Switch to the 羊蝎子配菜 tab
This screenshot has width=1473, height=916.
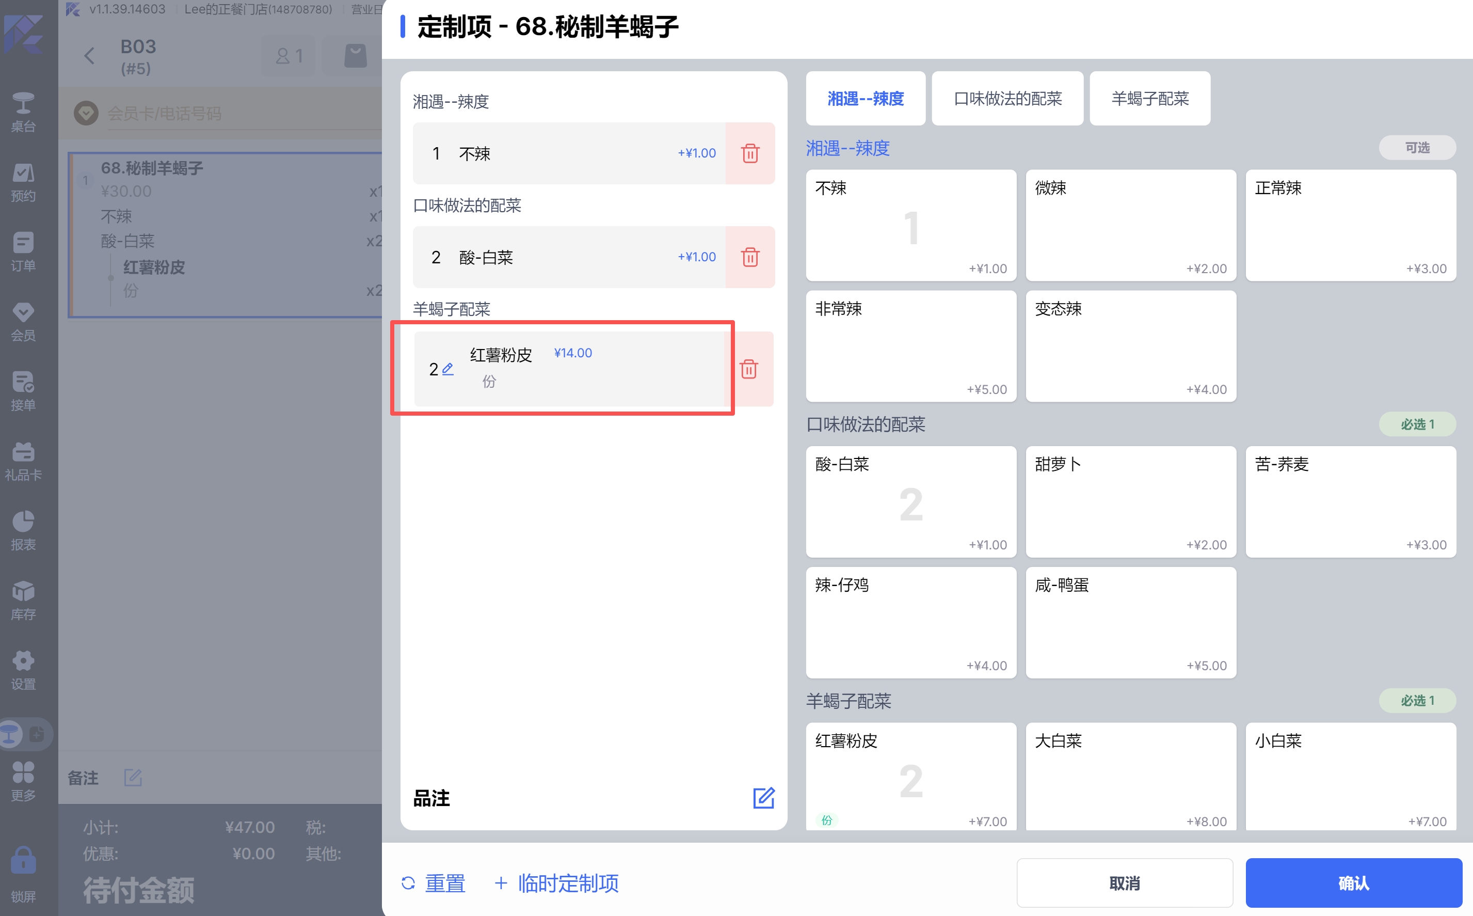[x=1149, y=99]
